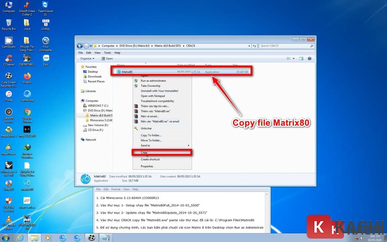The image size is (387, 242).
Task: Click the Show preview pane icon
Action: 301,58
